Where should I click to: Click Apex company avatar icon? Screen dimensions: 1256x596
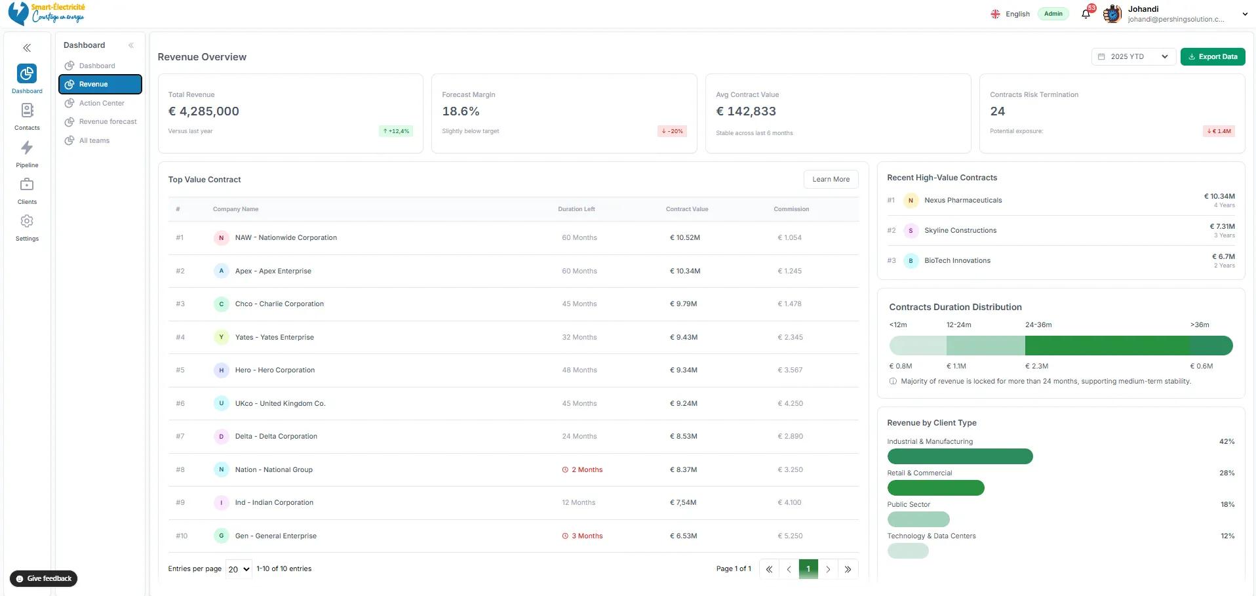coord(221,271)
